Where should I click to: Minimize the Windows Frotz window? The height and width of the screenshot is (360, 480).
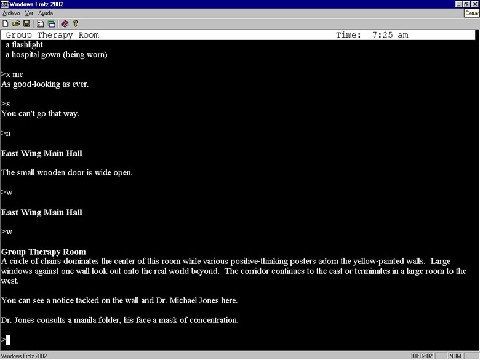click(x=458, y=4)
